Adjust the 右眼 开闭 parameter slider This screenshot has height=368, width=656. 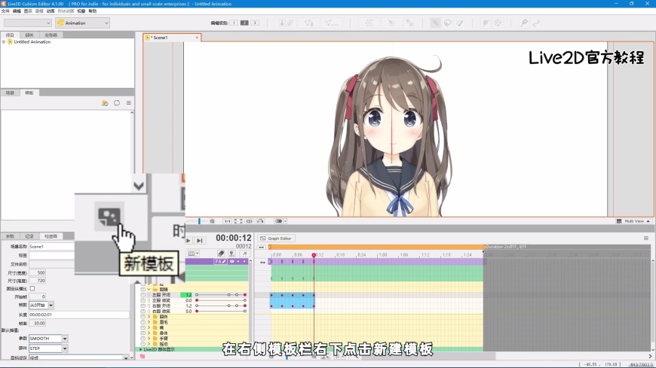(220, 306)
